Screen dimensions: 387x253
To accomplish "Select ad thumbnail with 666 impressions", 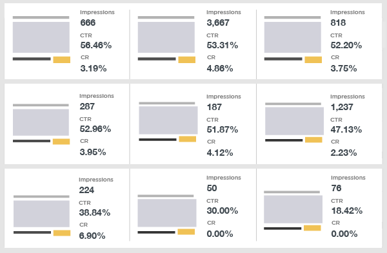I will [x=41, y=37].
